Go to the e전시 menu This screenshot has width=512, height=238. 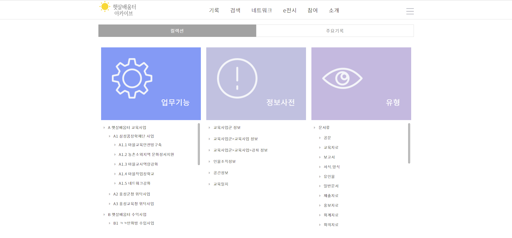[290, 10]
